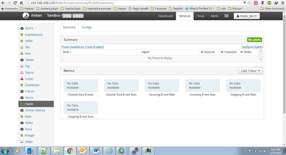Click the green check icon beside ZooKeeper
Viewport: 286px width, 155px height.
coord(22,85)
